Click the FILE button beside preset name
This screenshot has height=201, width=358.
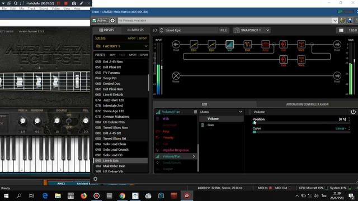pyautogui.click(x=224, y=30)
